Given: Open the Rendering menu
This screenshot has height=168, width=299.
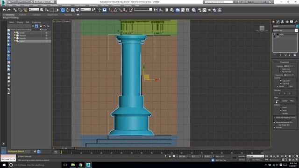Looking at the screenshot, I should (x=93, y=5).
